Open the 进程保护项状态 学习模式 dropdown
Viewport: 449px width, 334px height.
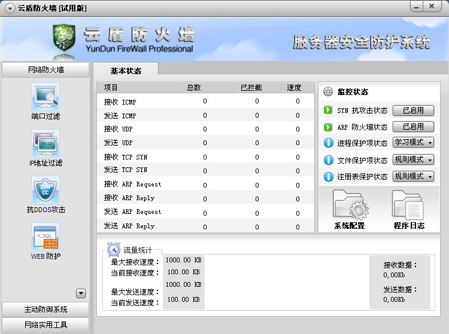pos(413,142)
